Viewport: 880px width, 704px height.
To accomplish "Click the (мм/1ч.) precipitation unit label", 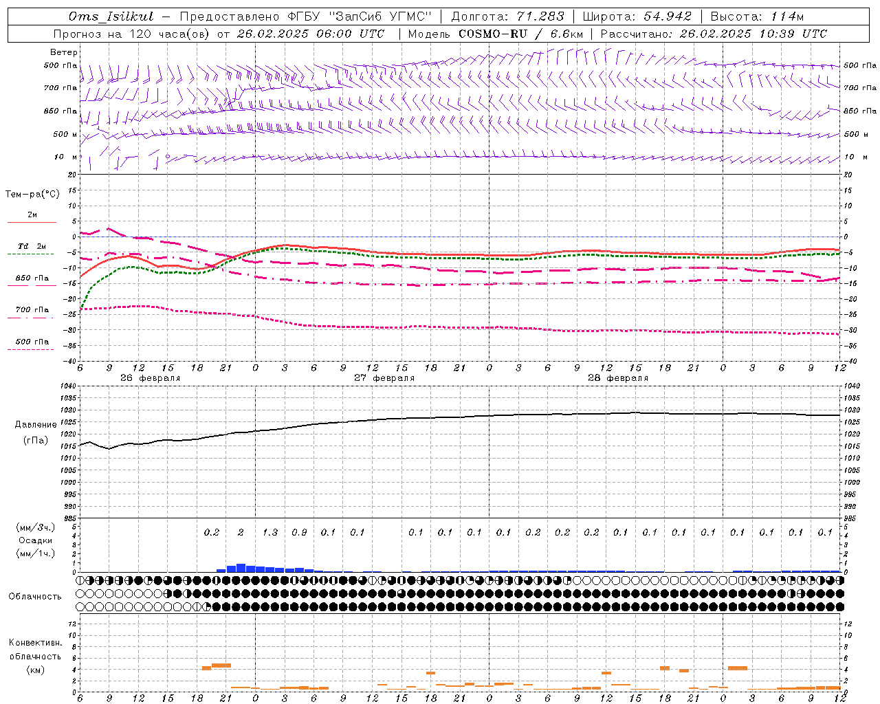I will click(x=36, y=553).
